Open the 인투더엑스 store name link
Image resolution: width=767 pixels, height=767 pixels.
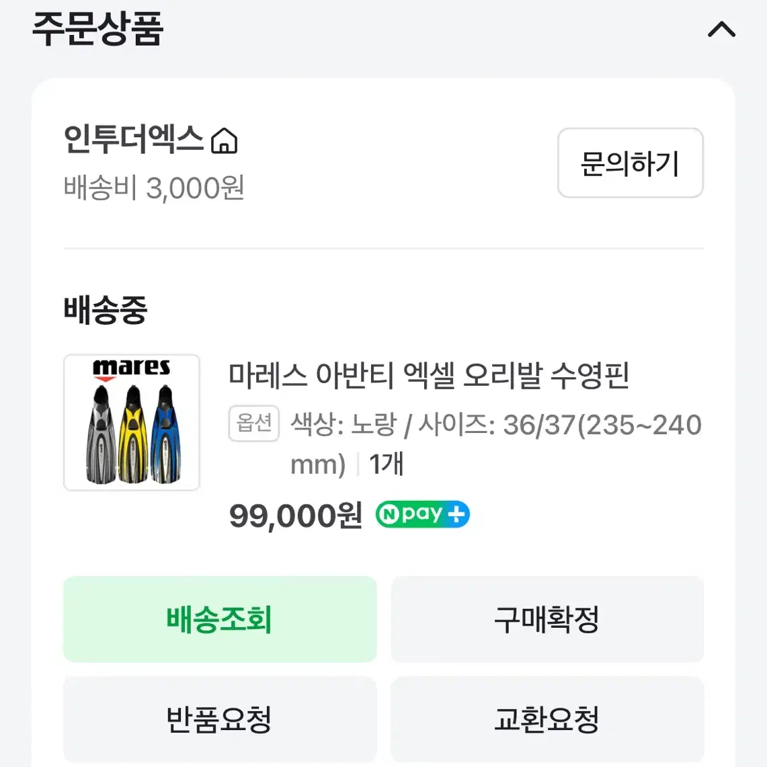[x=134, y=139]
